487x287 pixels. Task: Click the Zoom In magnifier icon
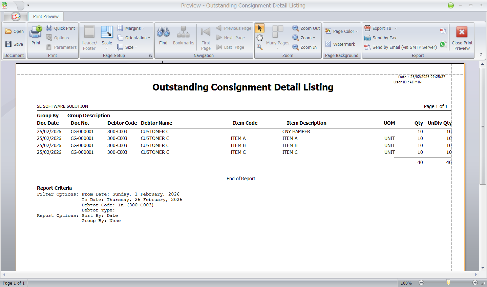tap(295, 47)
